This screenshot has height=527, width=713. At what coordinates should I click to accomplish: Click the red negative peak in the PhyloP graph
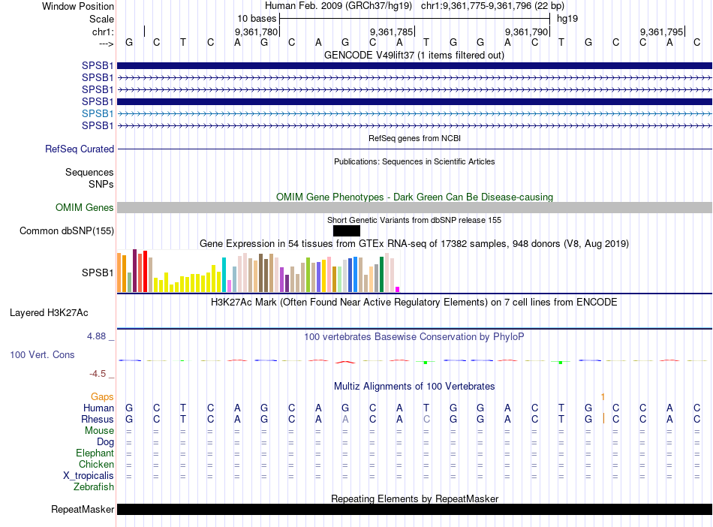coord(345,363)
